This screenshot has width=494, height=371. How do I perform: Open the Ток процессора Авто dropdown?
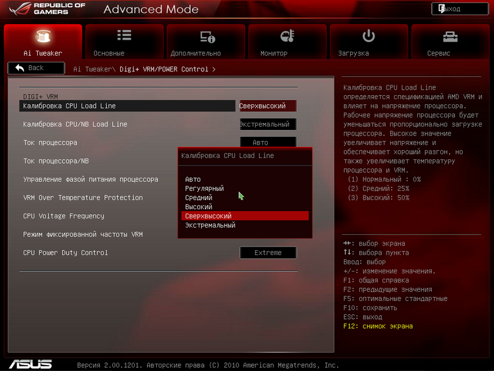coord(268,143)
